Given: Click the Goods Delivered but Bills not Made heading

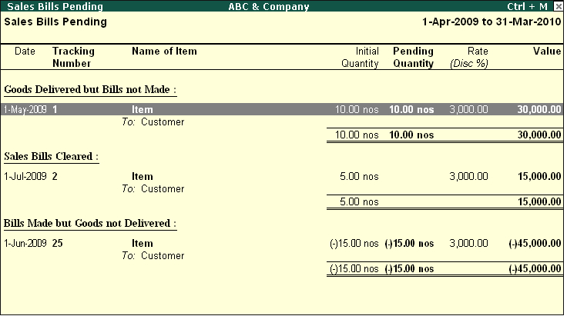Looking at the screenshot, I should click(x=91, y=90).
